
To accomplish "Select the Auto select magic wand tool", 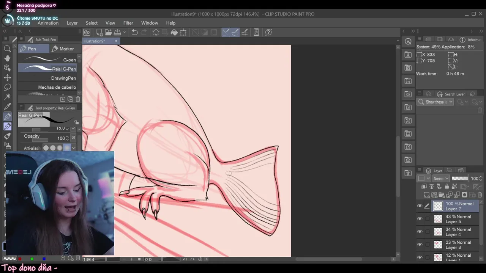I will [7, 97].
